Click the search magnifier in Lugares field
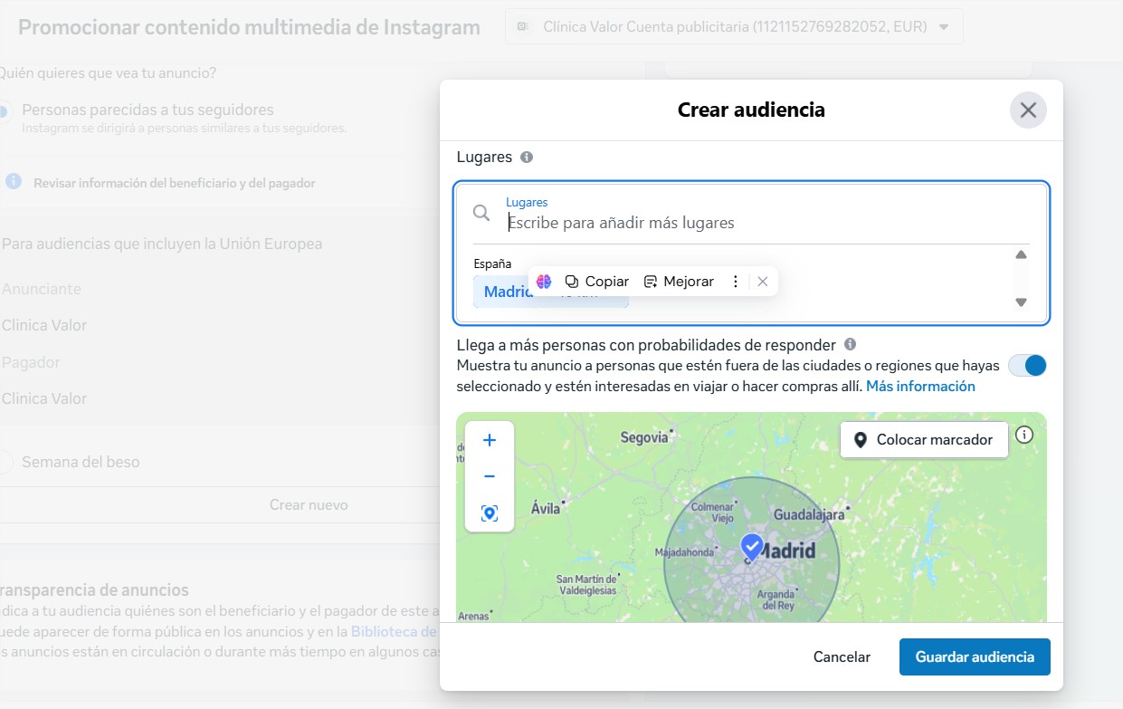This screenshot has width=1123, height=709. 482,213
